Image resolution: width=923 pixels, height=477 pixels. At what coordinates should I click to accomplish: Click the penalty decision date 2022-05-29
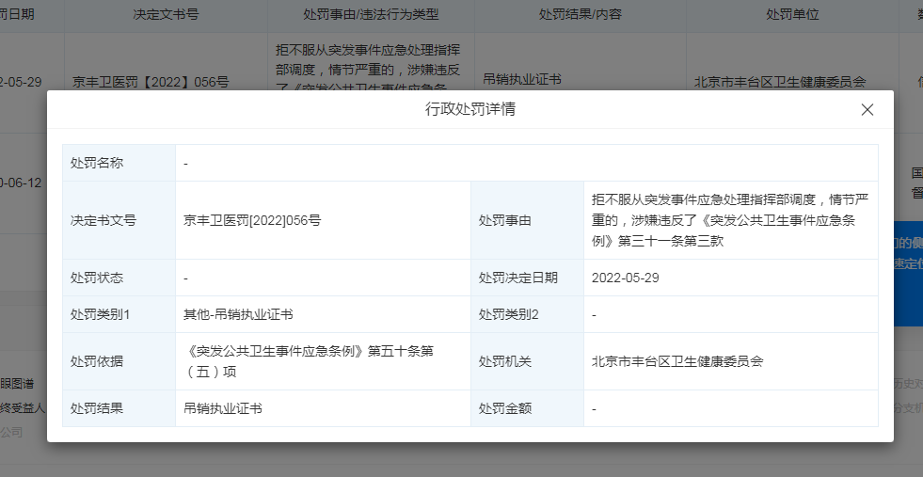pos(627,278)
